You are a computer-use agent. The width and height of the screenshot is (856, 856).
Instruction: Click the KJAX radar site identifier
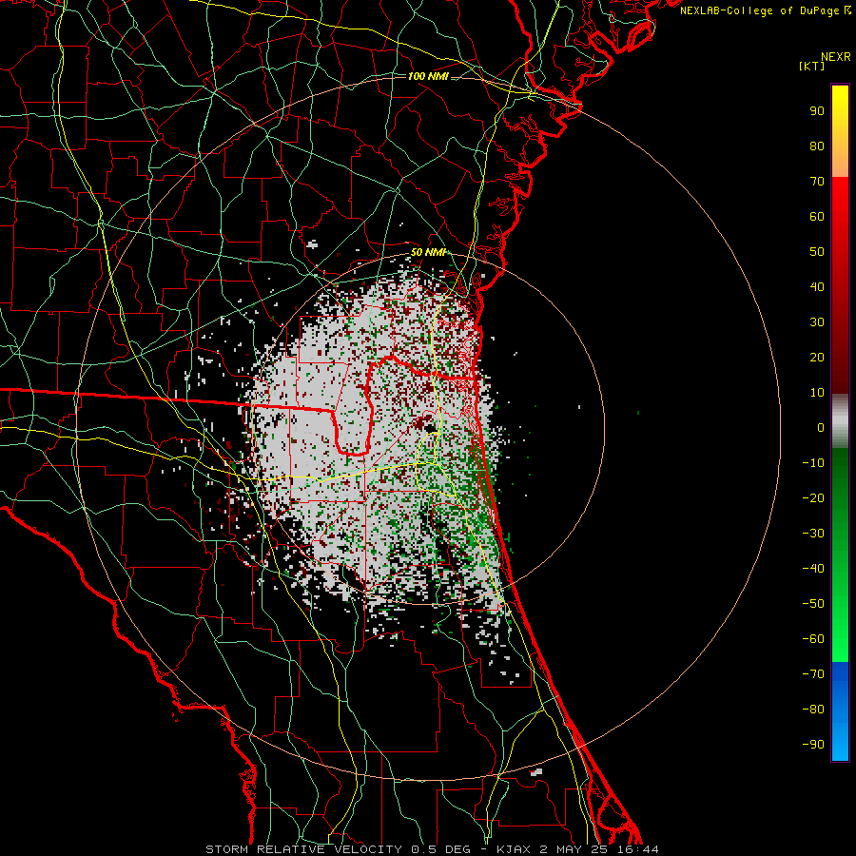514,849
